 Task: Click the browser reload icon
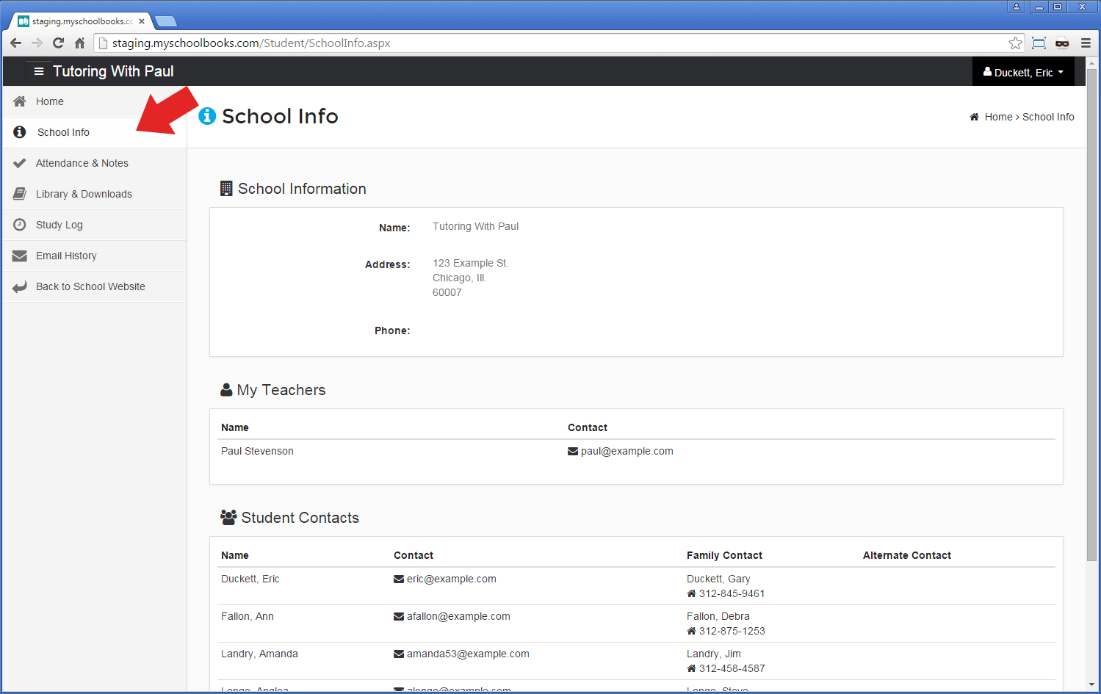[58, 43]
